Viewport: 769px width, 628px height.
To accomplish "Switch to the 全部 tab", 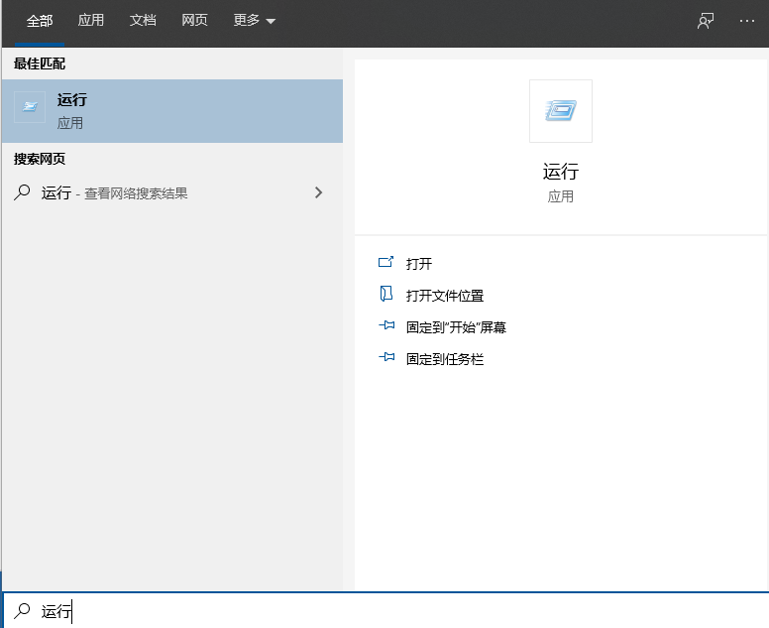I will tap(40, 21).
